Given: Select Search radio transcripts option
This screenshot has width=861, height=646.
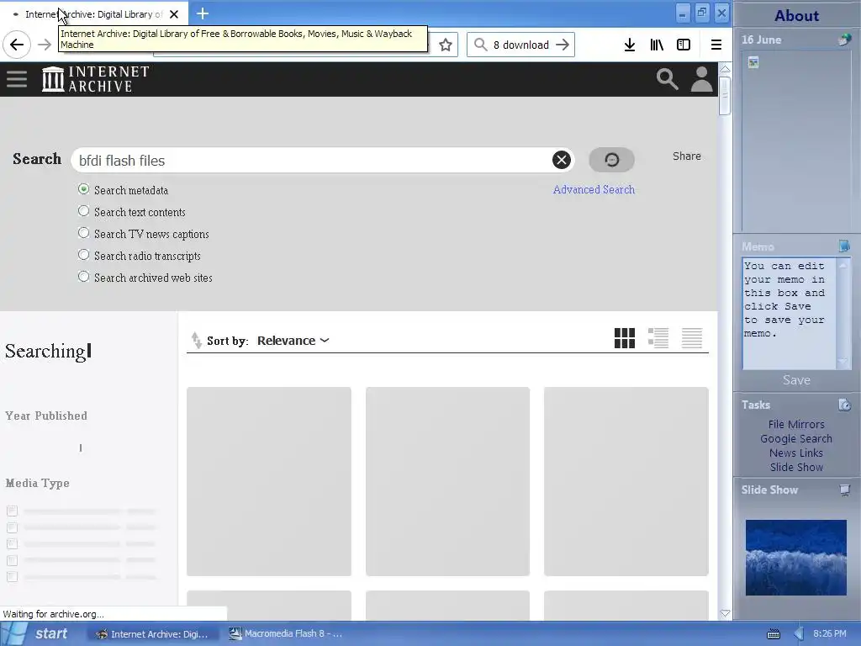Looking at the screenshot, I should (83, 255).
